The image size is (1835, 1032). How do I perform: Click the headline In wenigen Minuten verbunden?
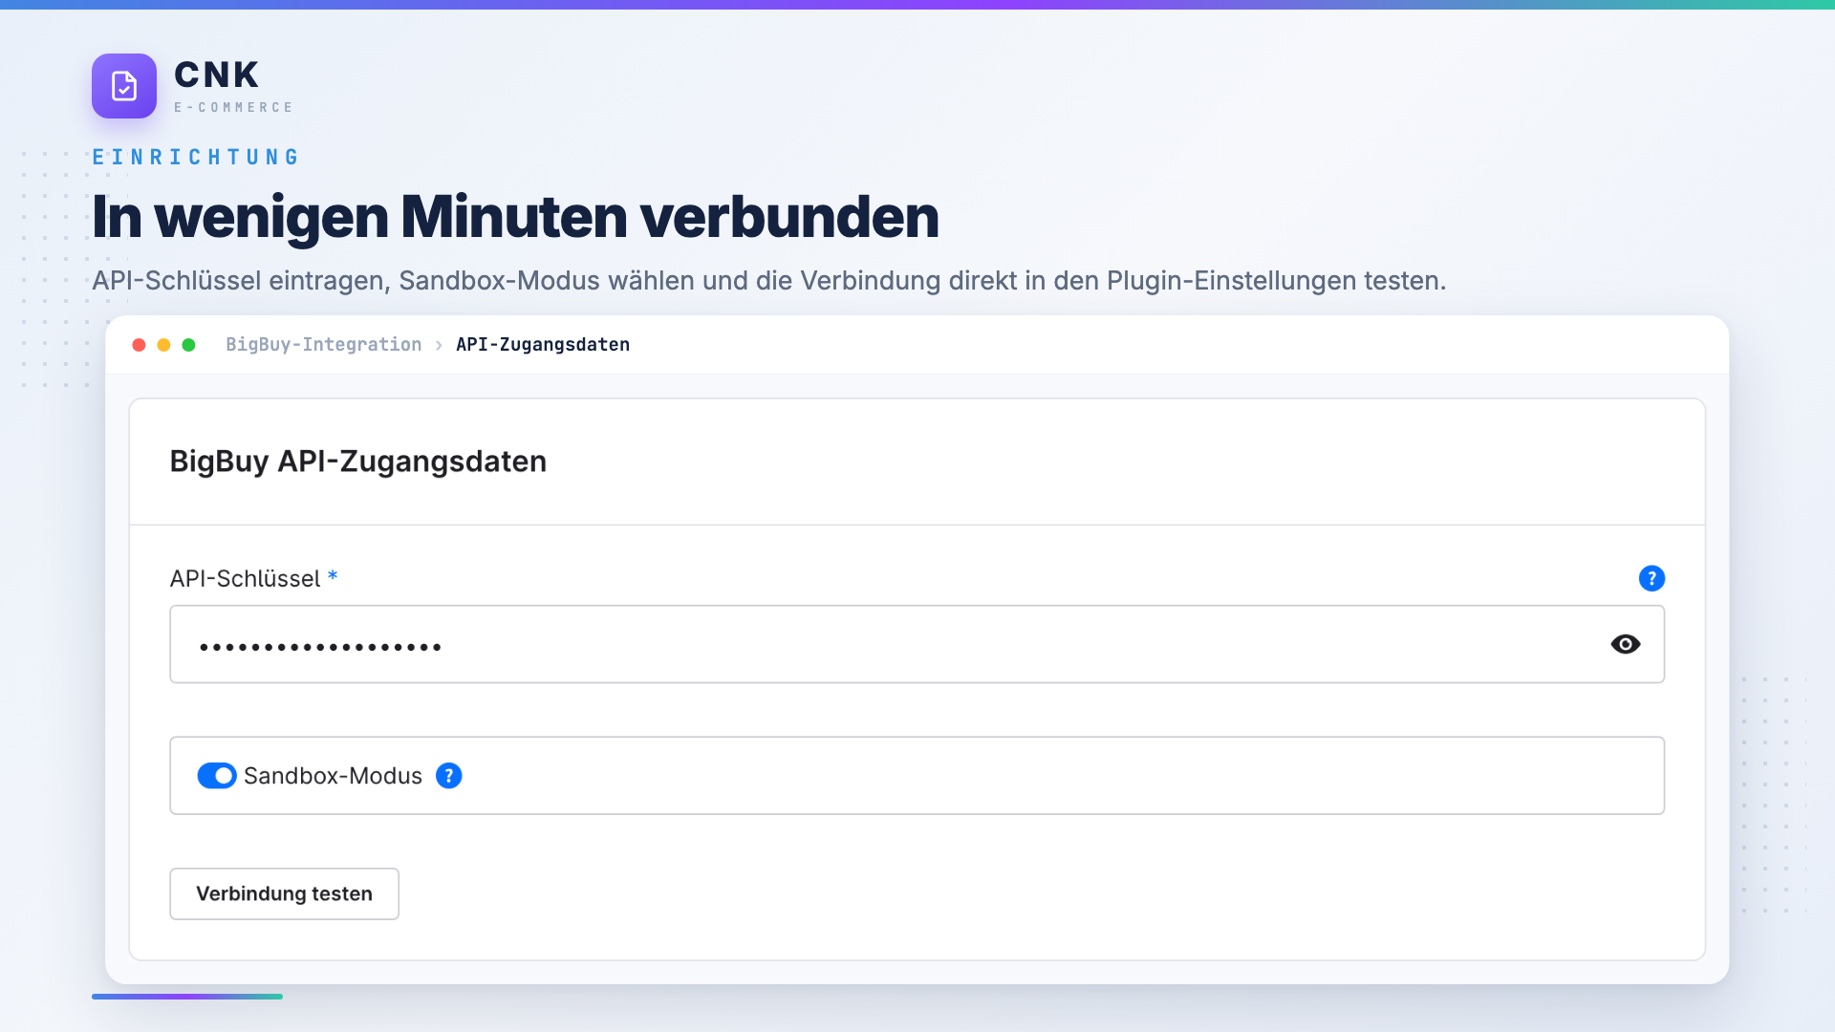click(x=515, y=217)
